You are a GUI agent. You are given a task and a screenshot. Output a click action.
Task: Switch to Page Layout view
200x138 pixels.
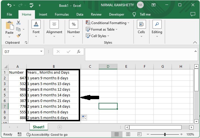(128, 134)
